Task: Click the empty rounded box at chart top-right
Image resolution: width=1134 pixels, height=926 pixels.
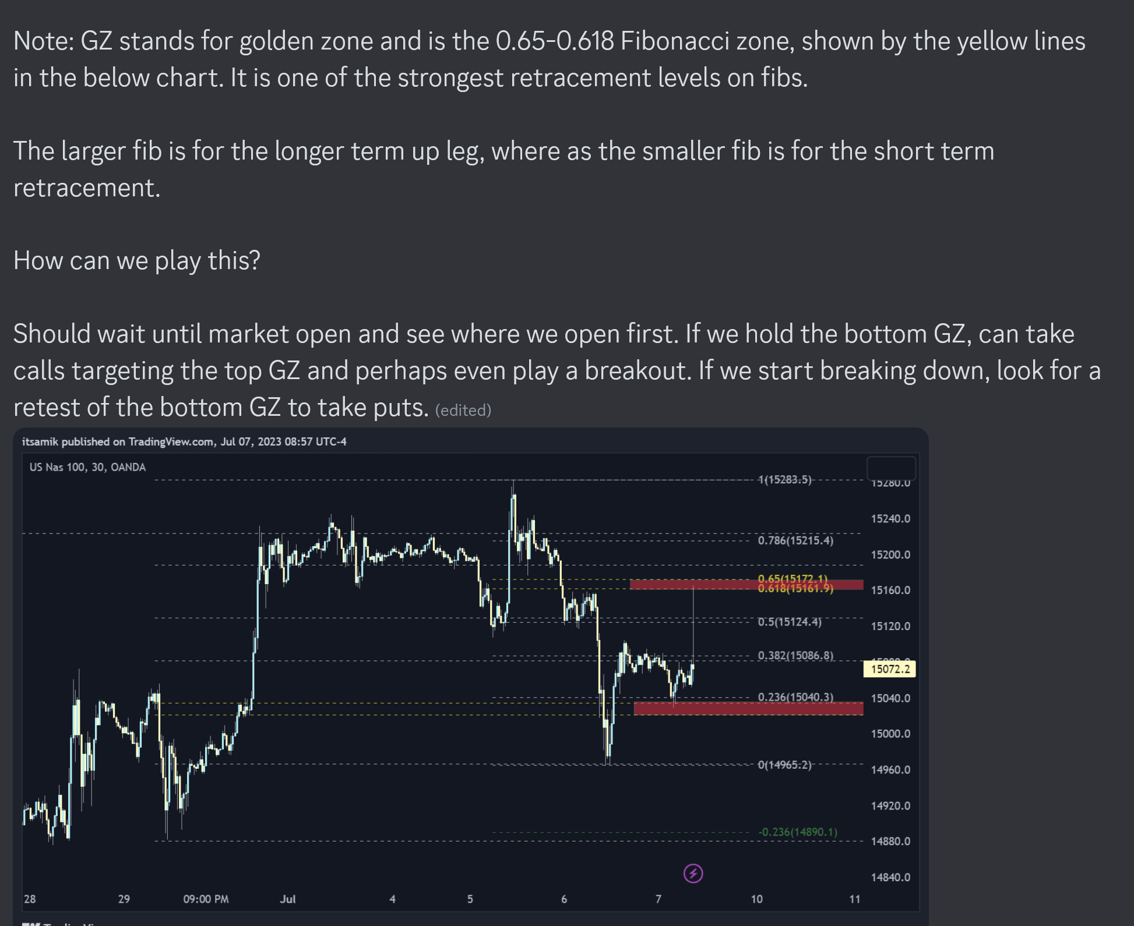Action: (x=891, y=468)
